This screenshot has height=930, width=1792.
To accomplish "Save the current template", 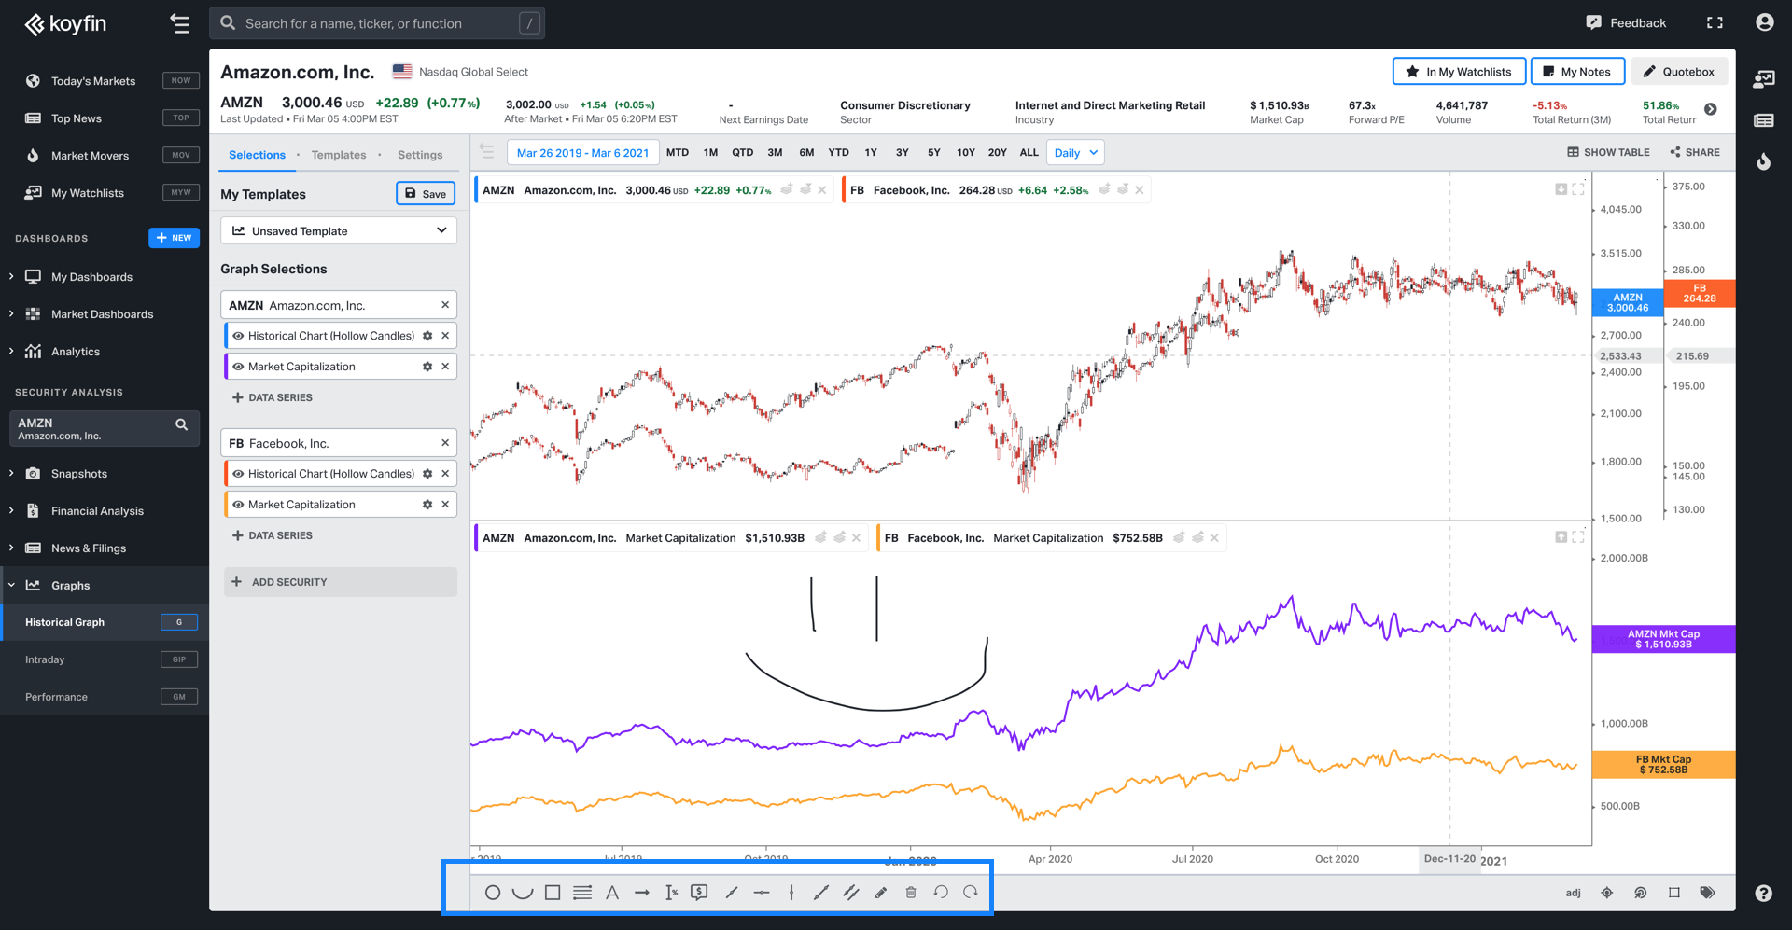I will pos(426,193).
